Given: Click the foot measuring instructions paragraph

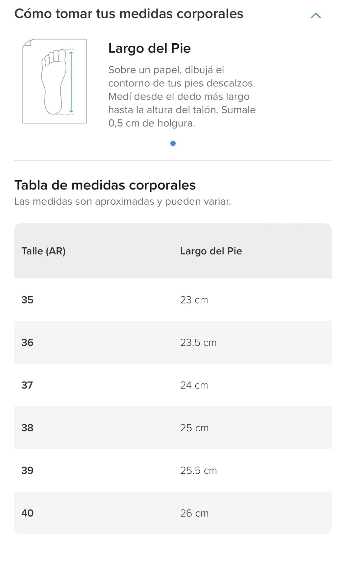Looking at the screenshot, I should point(182,96).
